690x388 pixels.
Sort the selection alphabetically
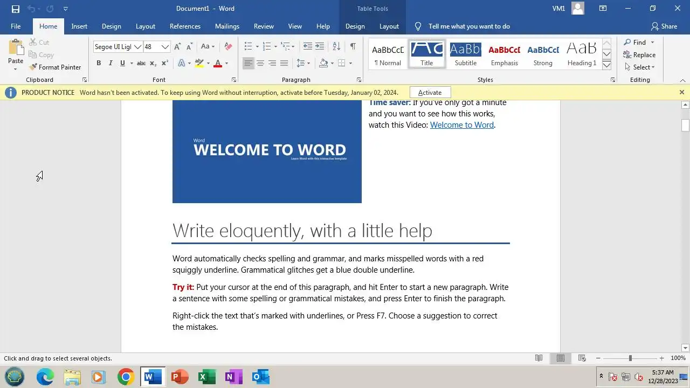(336, 46)
